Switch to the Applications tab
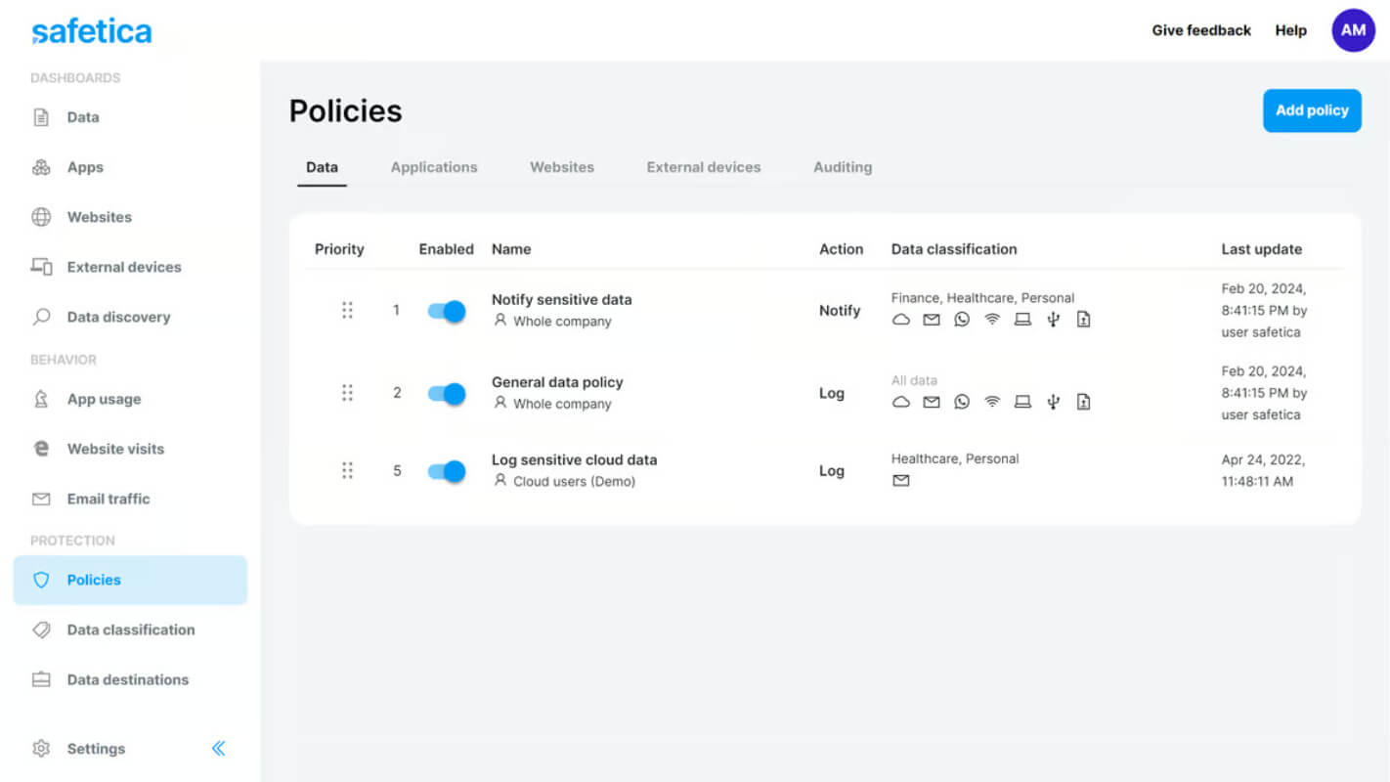 tap(434, 167)
